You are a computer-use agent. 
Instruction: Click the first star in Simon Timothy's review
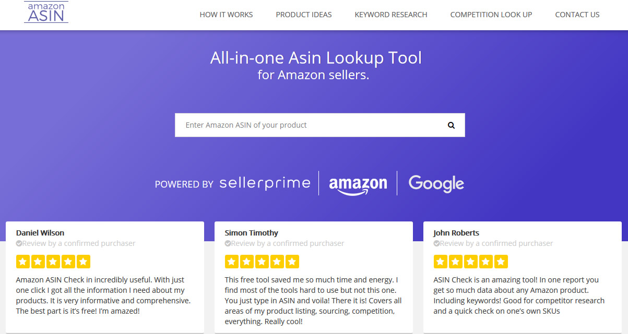coord(232,262)
